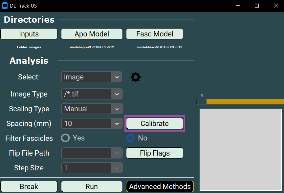Open the Select analysis type dropdown
The image size is (284, 193).
(92, 77)
